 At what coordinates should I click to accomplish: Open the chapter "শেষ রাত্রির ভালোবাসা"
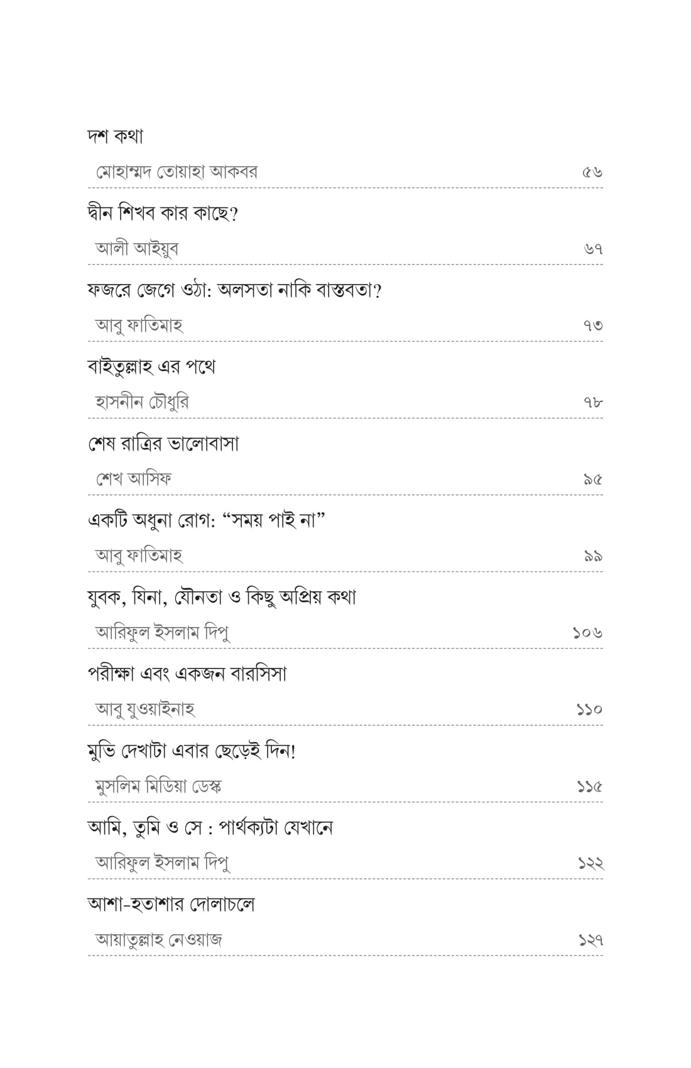(x=163, y=444)
